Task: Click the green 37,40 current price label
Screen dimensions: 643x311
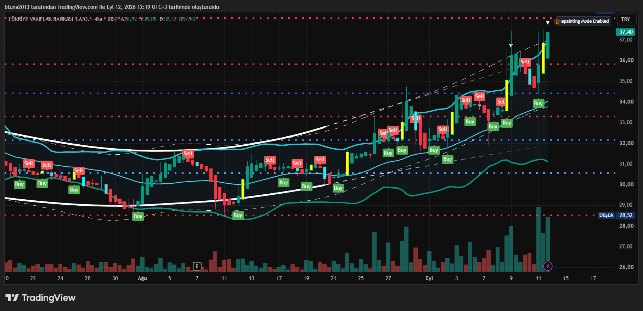Action: pyautogui.click(x=626, y=32)
